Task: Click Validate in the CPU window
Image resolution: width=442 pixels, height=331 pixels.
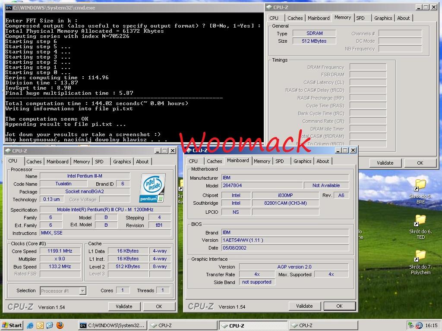Action: click(124, 306)
